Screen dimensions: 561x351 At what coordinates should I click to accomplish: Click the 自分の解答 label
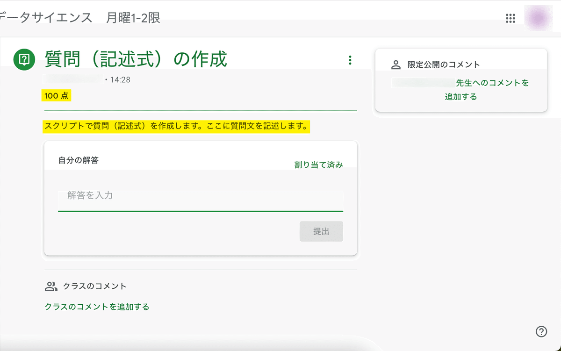pos(79,160)
